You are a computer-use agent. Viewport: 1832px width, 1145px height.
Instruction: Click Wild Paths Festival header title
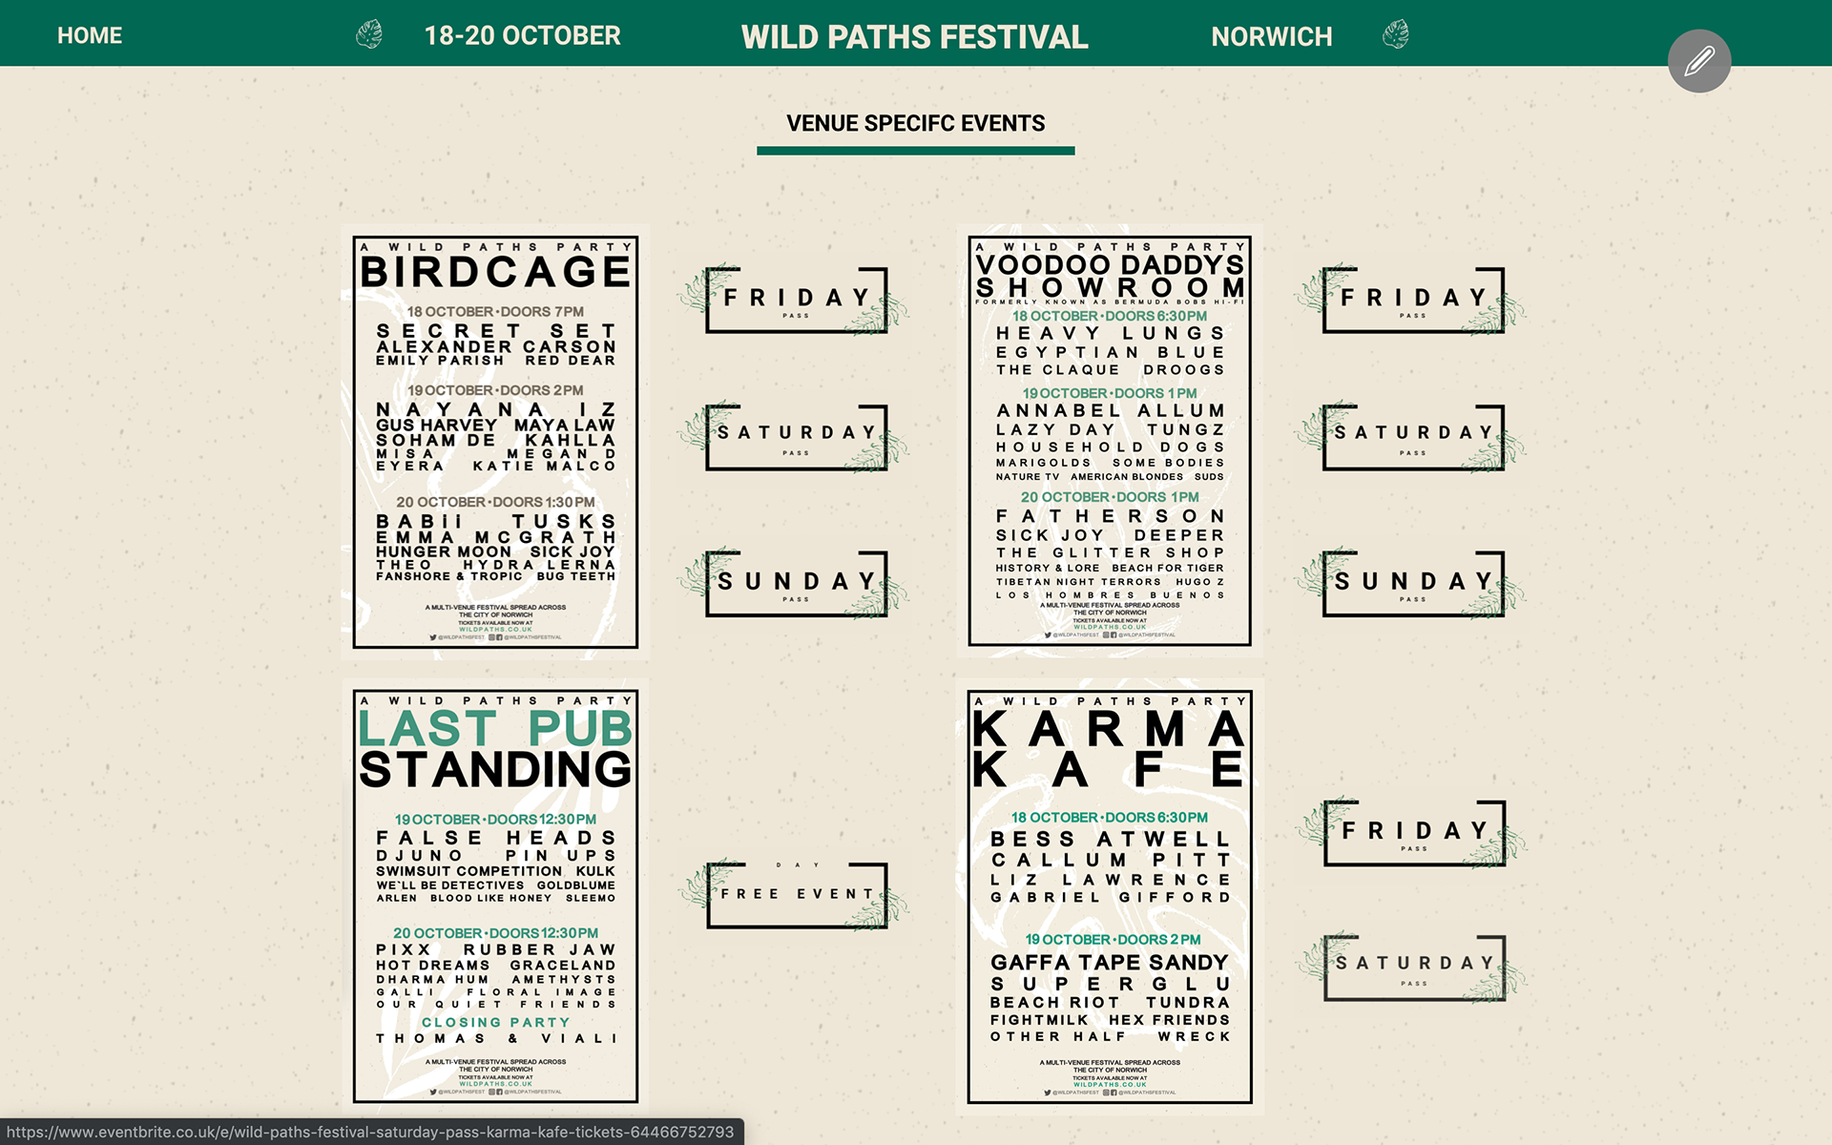914,36
